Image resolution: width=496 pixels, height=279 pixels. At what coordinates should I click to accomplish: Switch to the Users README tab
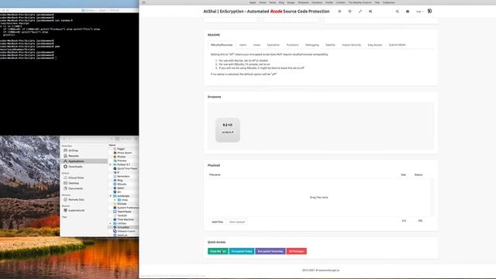point(243,45)
